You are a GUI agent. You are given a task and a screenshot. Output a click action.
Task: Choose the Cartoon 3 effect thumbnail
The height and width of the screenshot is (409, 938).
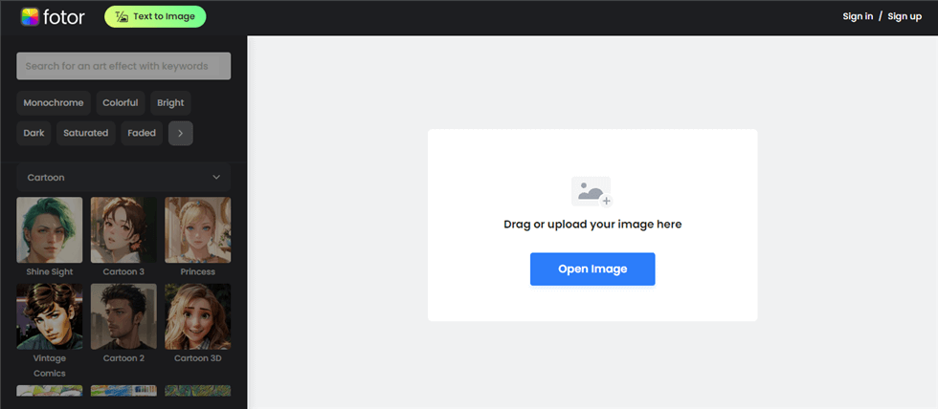click(x=123, y=230)
